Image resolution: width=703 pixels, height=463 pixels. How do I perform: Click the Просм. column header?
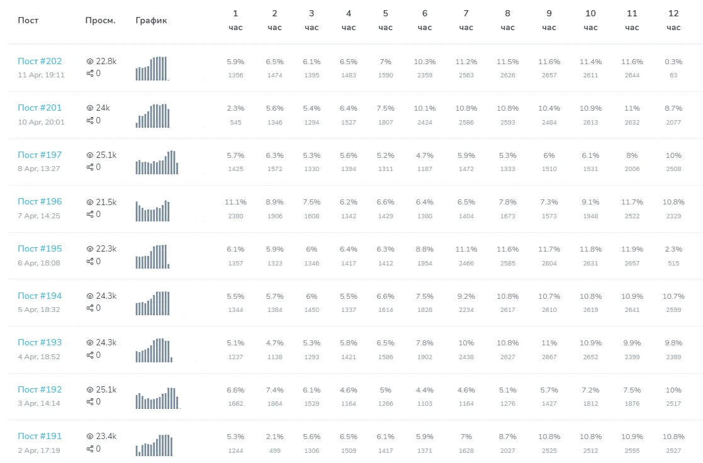[x=100, y=20]
